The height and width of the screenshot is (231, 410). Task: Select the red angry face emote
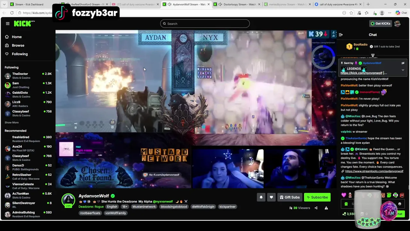point(402,195)
